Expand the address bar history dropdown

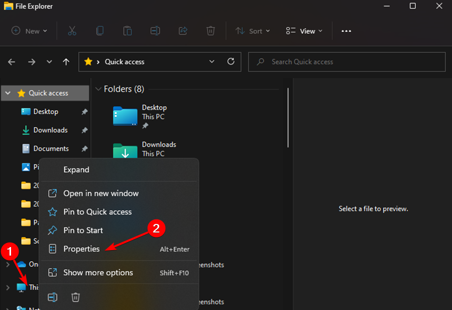[x=212, y=61]
